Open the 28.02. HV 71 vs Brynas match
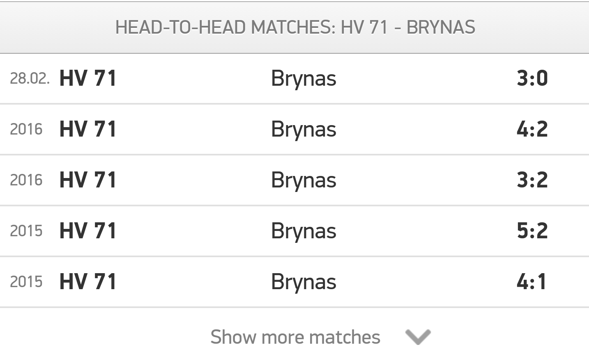Screen dimensions: 589x363 294,78
